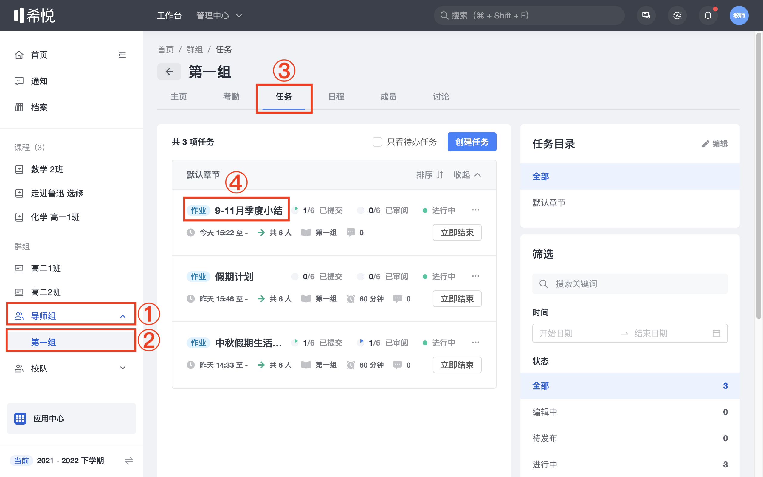The width and height of the screenshot is (763, 477).
Task: Click the translate icon in top bar
Action: [x=677, y=16]
